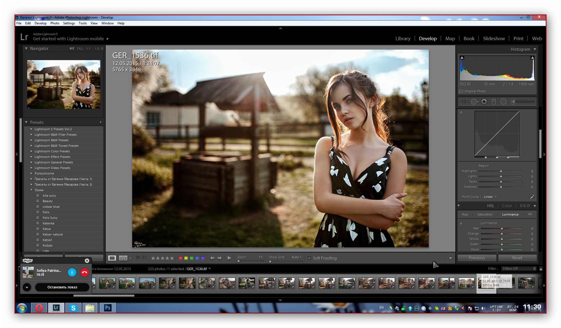Toggle the Original Photo checkbox
Screen dimensions: 561x328
point(461,91)
